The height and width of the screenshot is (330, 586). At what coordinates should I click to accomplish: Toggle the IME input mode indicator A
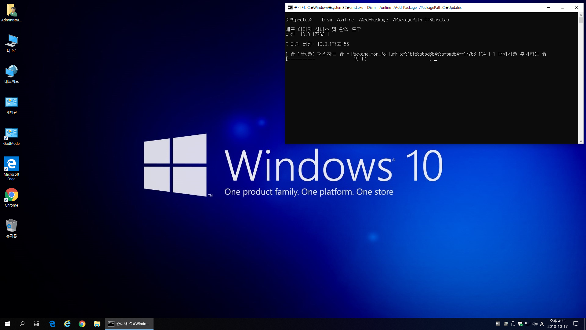click(x=542, y=324)
